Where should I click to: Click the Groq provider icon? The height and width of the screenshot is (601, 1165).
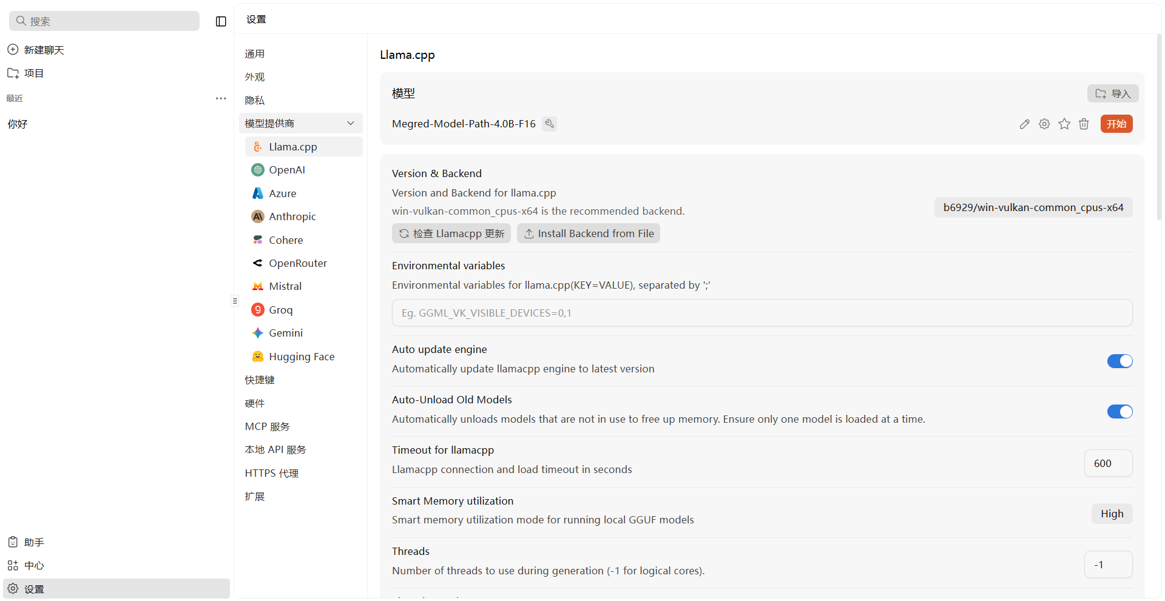[x=258, y=310]
